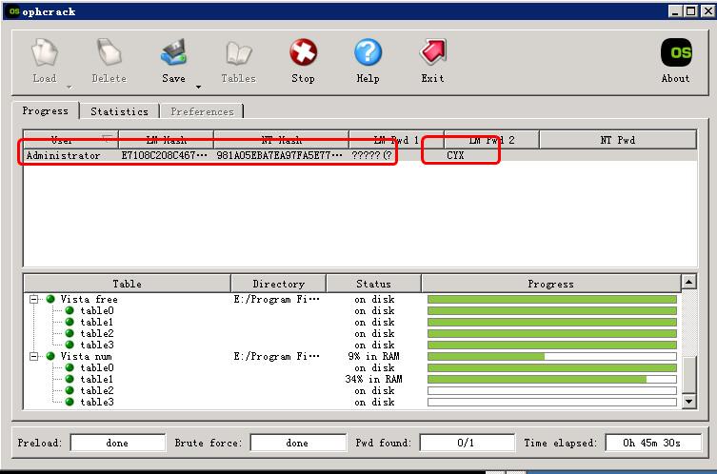Click the "34% in RAM" status text

(x=373, y=380)
